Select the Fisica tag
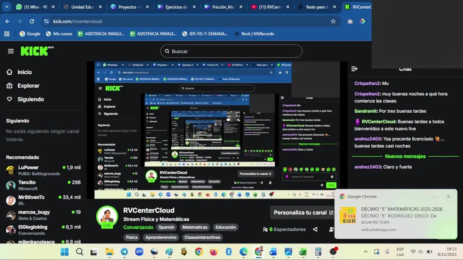 [x=132, y=237]
